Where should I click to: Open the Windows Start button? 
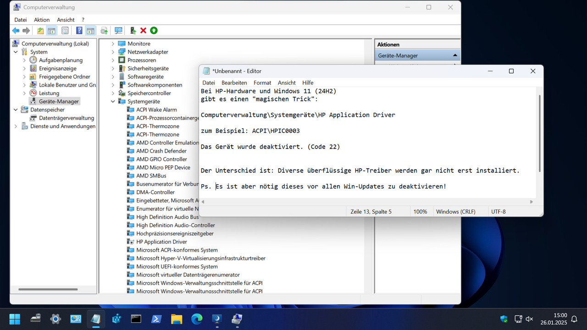point(15,319)
